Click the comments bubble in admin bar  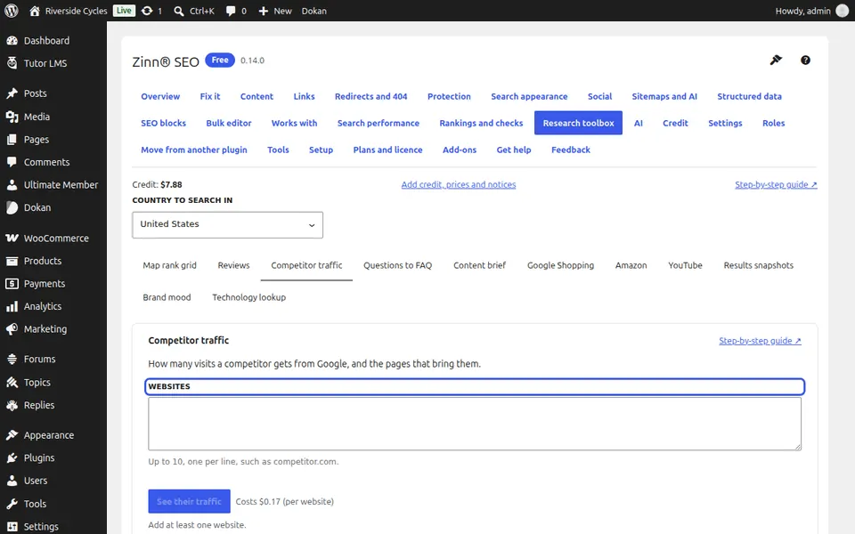pyautogui.click(x=232, y=11)
